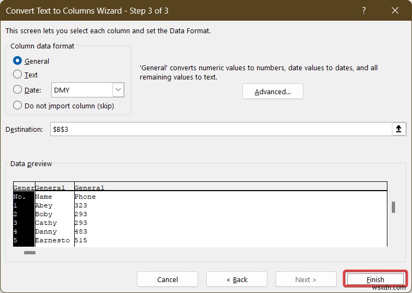Click phone value 483 in preview
Image resolution: width=412 pixels, height=293 pixels.
(x=81, y=231)
